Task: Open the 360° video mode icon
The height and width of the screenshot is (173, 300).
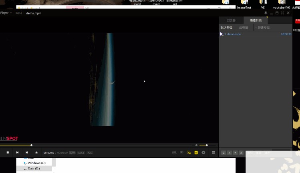Action: pos(174,152)
